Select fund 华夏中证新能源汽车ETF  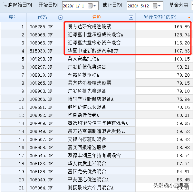93,51
